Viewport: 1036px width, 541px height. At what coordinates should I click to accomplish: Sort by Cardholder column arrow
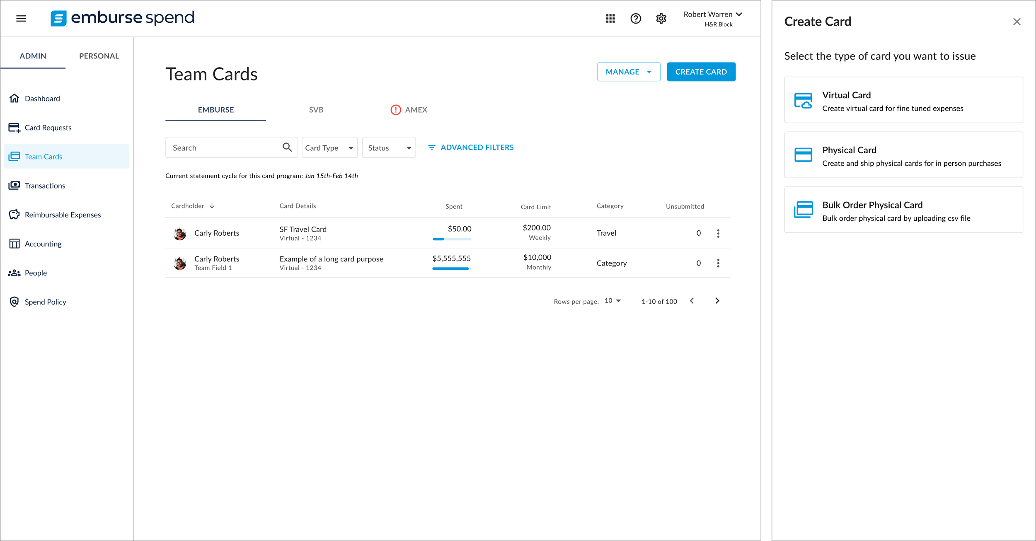(212, 206)
